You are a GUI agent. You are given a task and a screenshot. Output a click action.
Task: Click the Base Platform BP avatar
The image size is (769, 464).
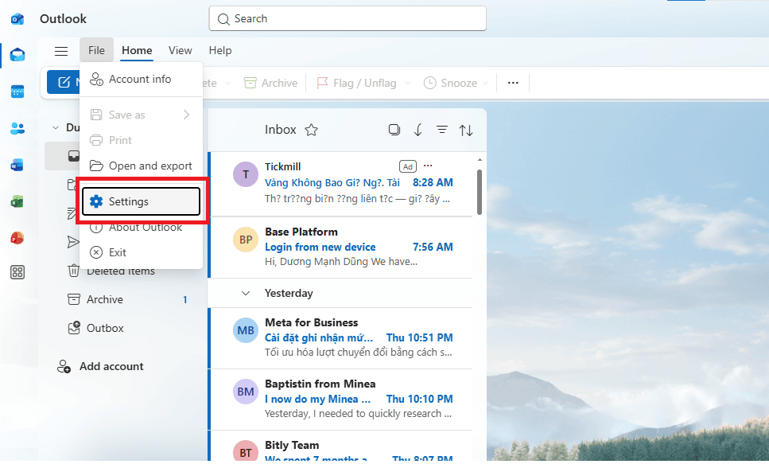click(x=246, y=240)
